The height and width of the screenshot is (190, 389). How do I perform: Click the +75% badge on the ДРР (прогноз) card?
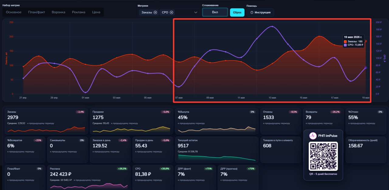tap(251, 168)
